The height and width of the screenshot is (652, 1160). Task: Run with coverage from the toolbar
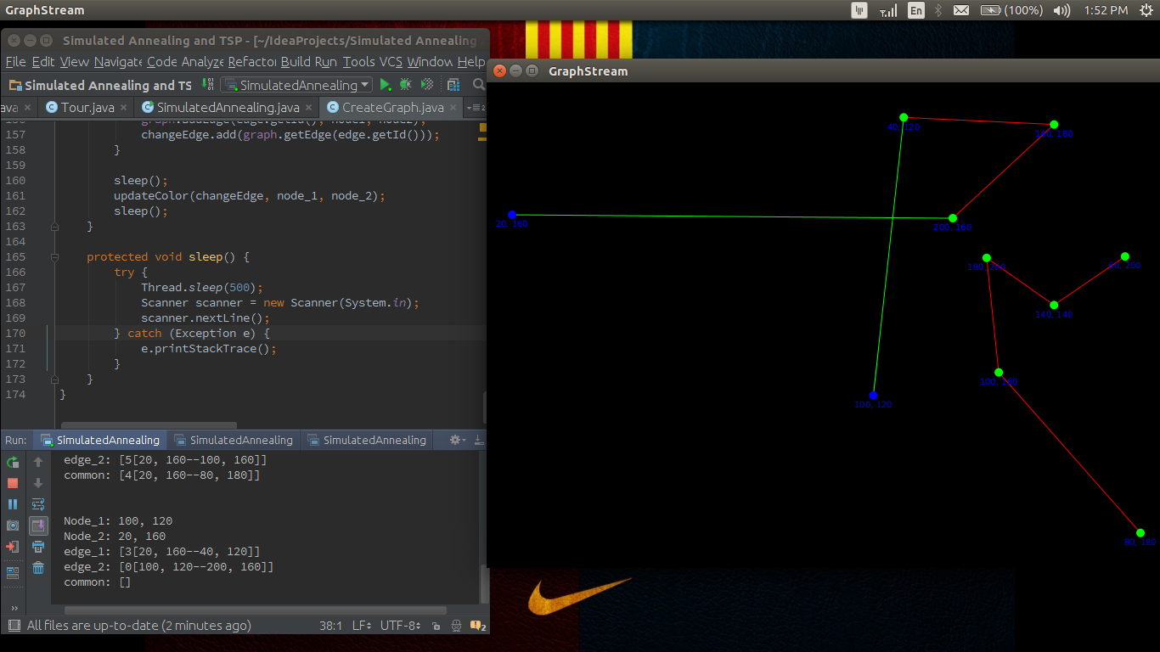(x=427, y=85)
